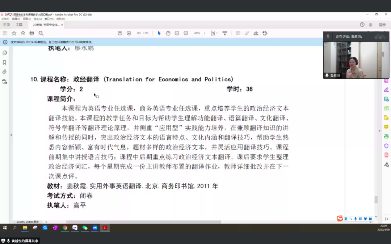391x244 pixels.
Task: Open the 工具 tab
Action: click(x=19, y=25)
